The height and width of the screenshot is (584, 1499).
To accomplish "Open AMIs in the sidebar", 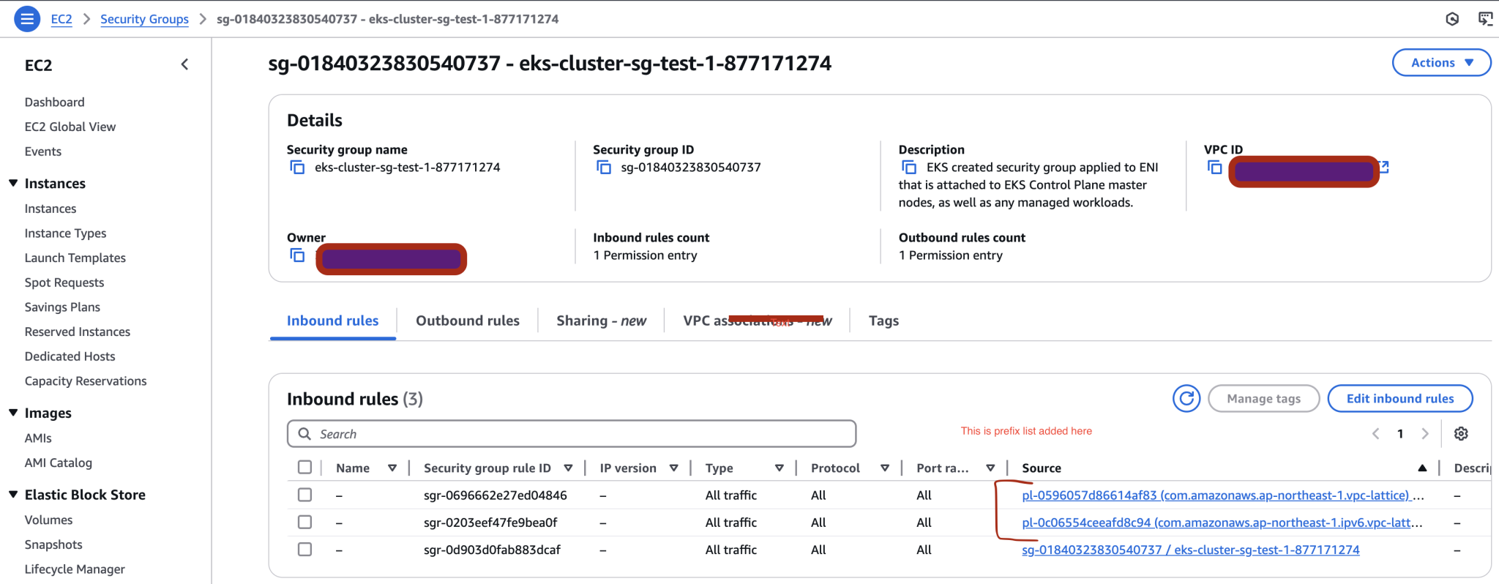I will (x=38, y=438).
